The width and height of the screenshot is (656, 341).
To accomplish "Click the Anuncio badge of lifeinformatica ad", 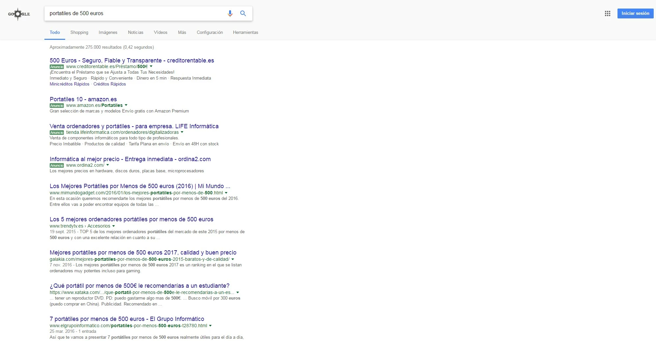I will (57, 133).
